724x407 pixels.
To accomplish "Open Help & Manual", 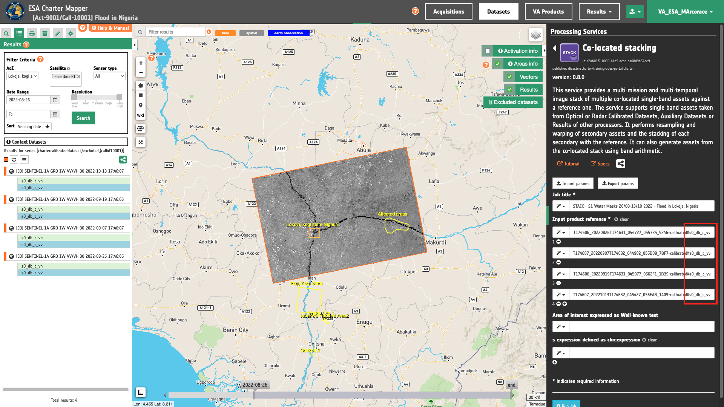I will pos(110,28).
